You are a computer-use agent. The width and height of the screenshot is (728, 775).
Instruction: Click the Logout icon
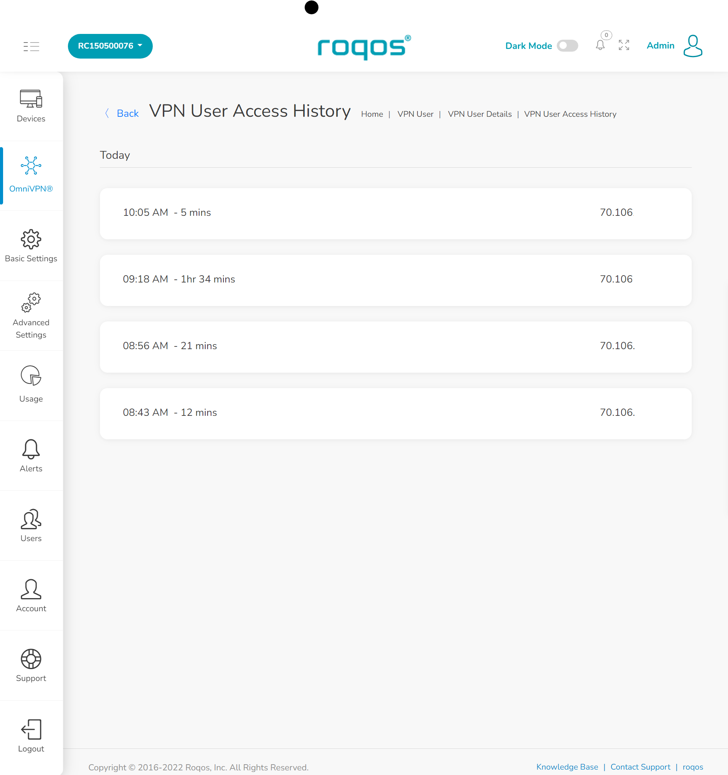pyautogui.click(x=31, y=729)
